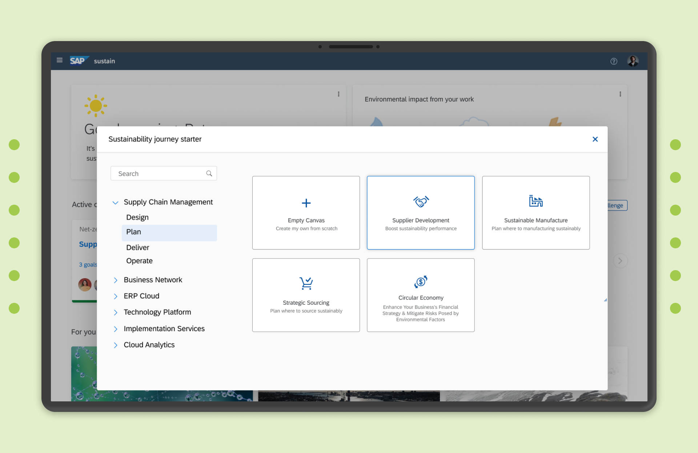Click the help question mark icon
The image size is (698, 453).
614,61
